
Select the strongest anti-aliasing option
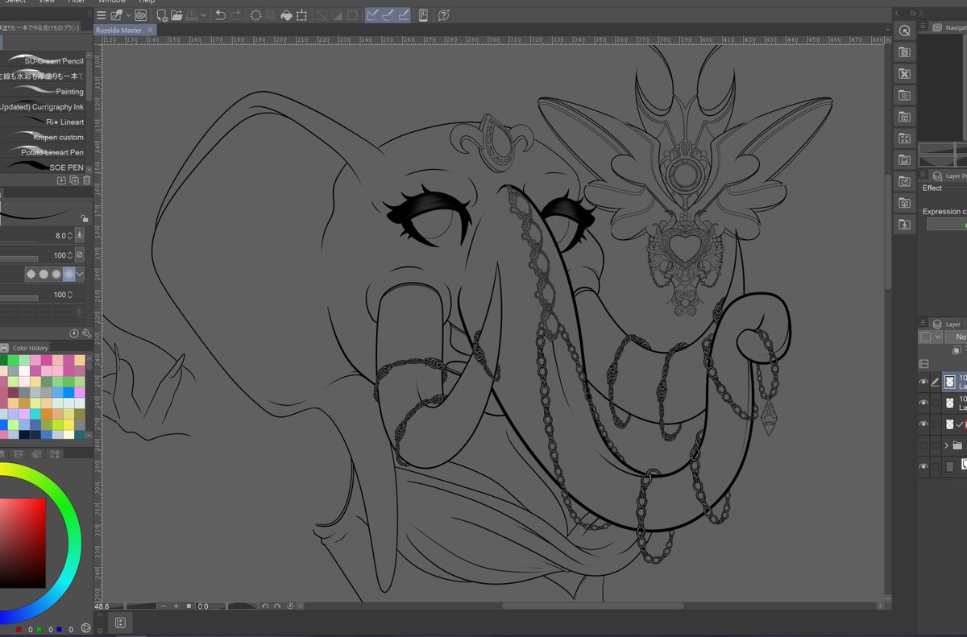coord(69,274)
